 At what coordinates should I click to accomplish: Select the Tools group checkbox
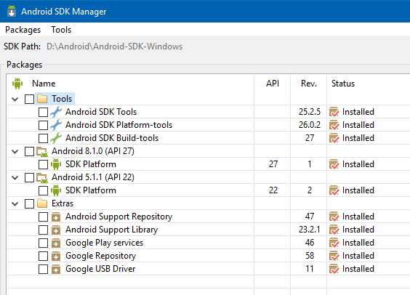click(x=29, y=99)
